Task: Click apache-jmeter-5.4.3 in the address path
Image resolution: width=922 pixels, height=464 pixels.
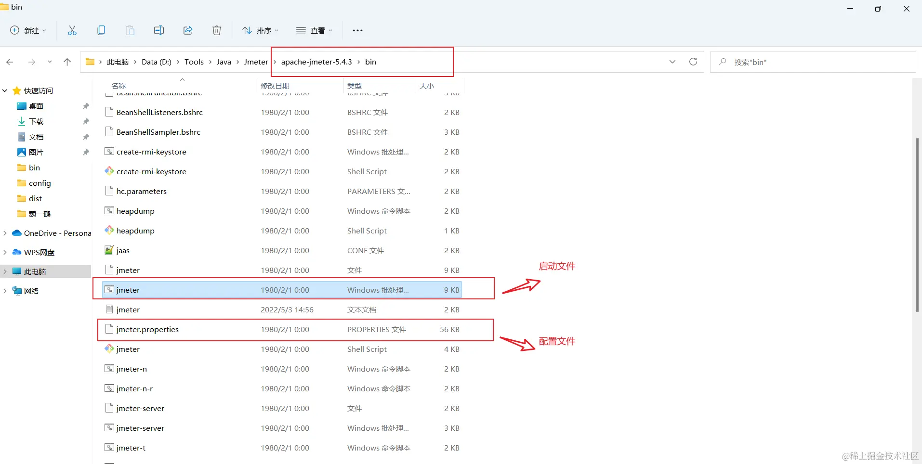Action: point(316,62)
